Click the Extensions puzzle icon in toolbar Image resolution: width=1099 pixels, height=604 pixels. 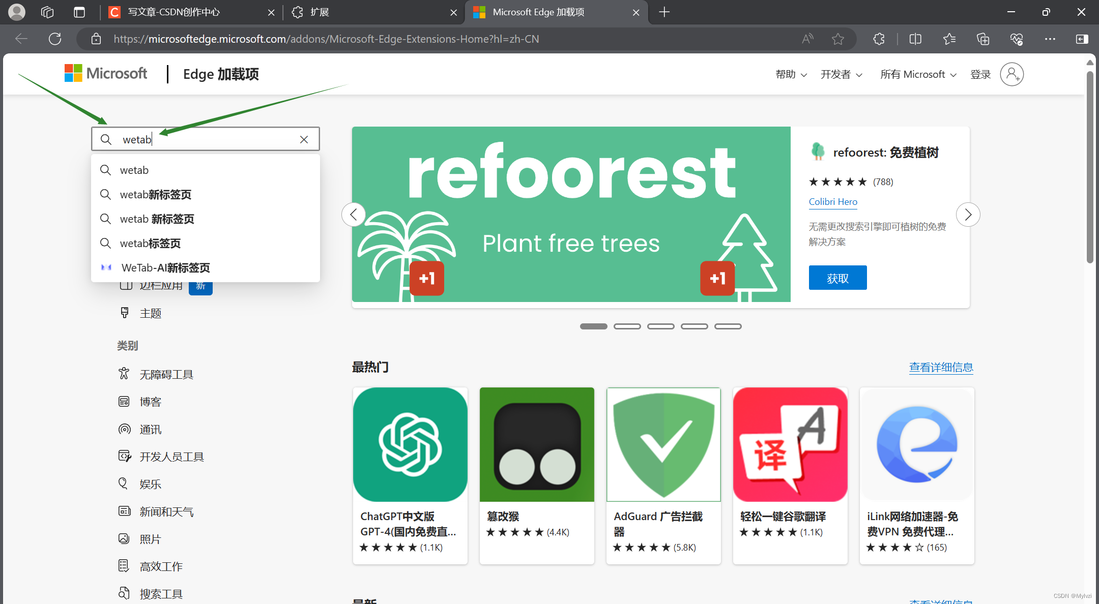click(879, 39)
